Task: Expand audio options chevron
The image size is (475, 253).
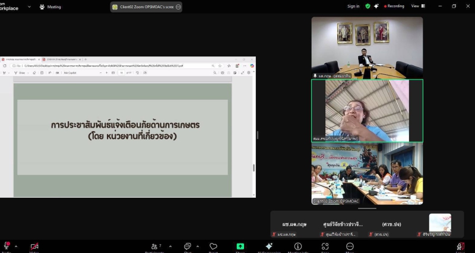Action: (16, 246)
